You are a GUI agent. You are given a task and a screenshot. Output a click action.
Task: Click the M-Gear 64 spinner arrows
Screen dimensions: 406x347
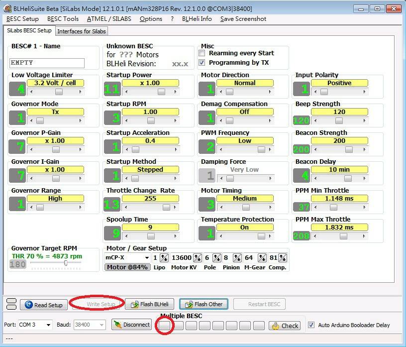pyautogui.click(x=262, y=257)
